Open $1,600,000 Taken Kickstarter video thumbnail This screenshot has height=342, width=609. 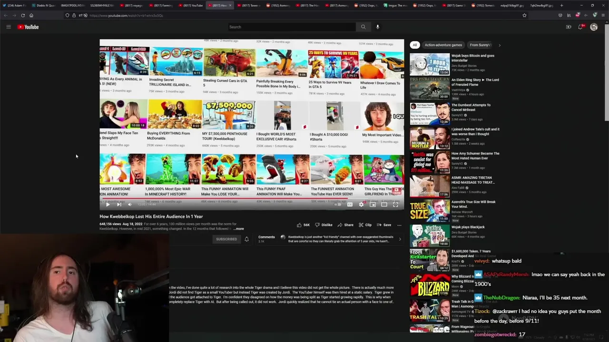(430, 260)
